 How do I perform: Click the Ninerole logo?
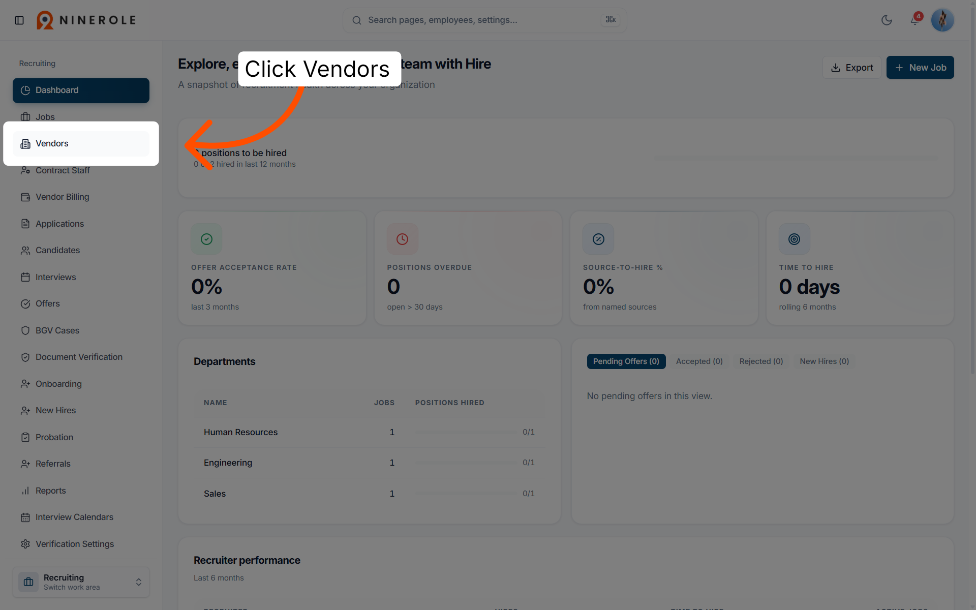pyautogui.click(x=86, y=20)
